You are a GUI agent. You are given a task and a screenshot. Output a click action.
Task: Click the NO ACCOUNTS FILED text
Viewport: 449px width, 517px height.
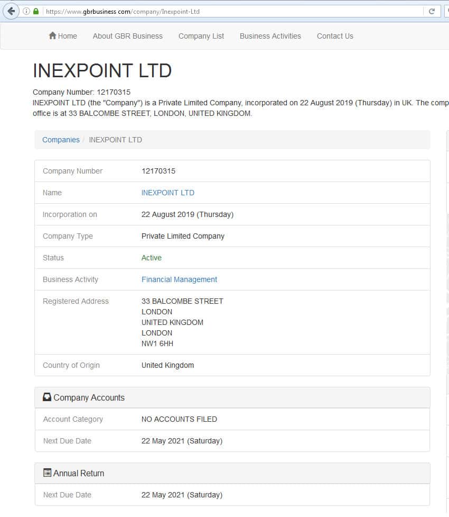[179, 419]
